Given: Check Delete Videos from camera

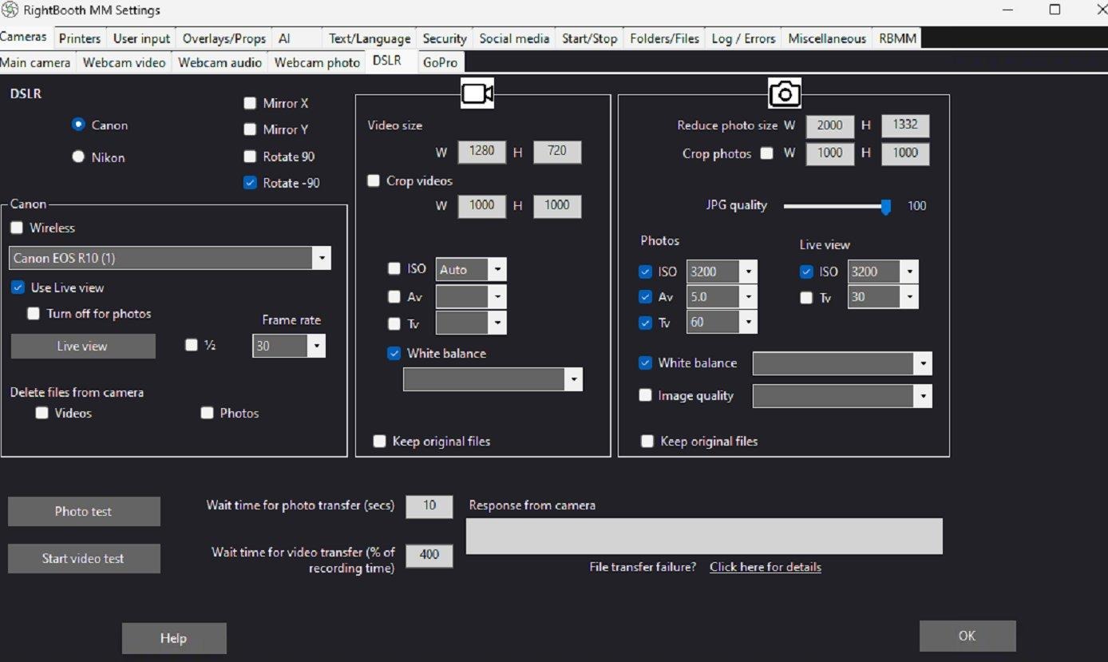Looking at the screenshot, I should (x=42, y=413).
